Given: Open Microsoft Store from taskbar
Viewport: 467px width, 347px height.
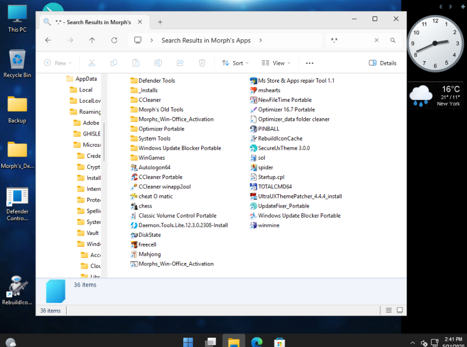Looking at the screenshot, I should coord(280,342).
